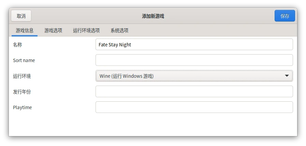Click the Playtime label text
Image resolution: width=306 pixels, height=146 pixels.
coord(22,107)
